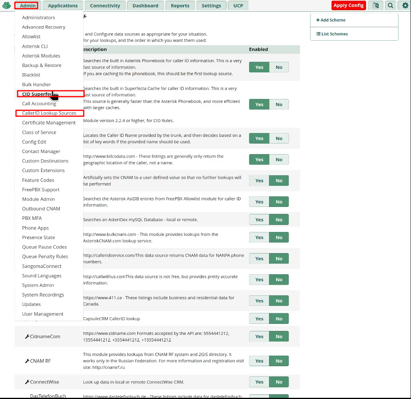Go to Backup & Restore

pos(42,65)
